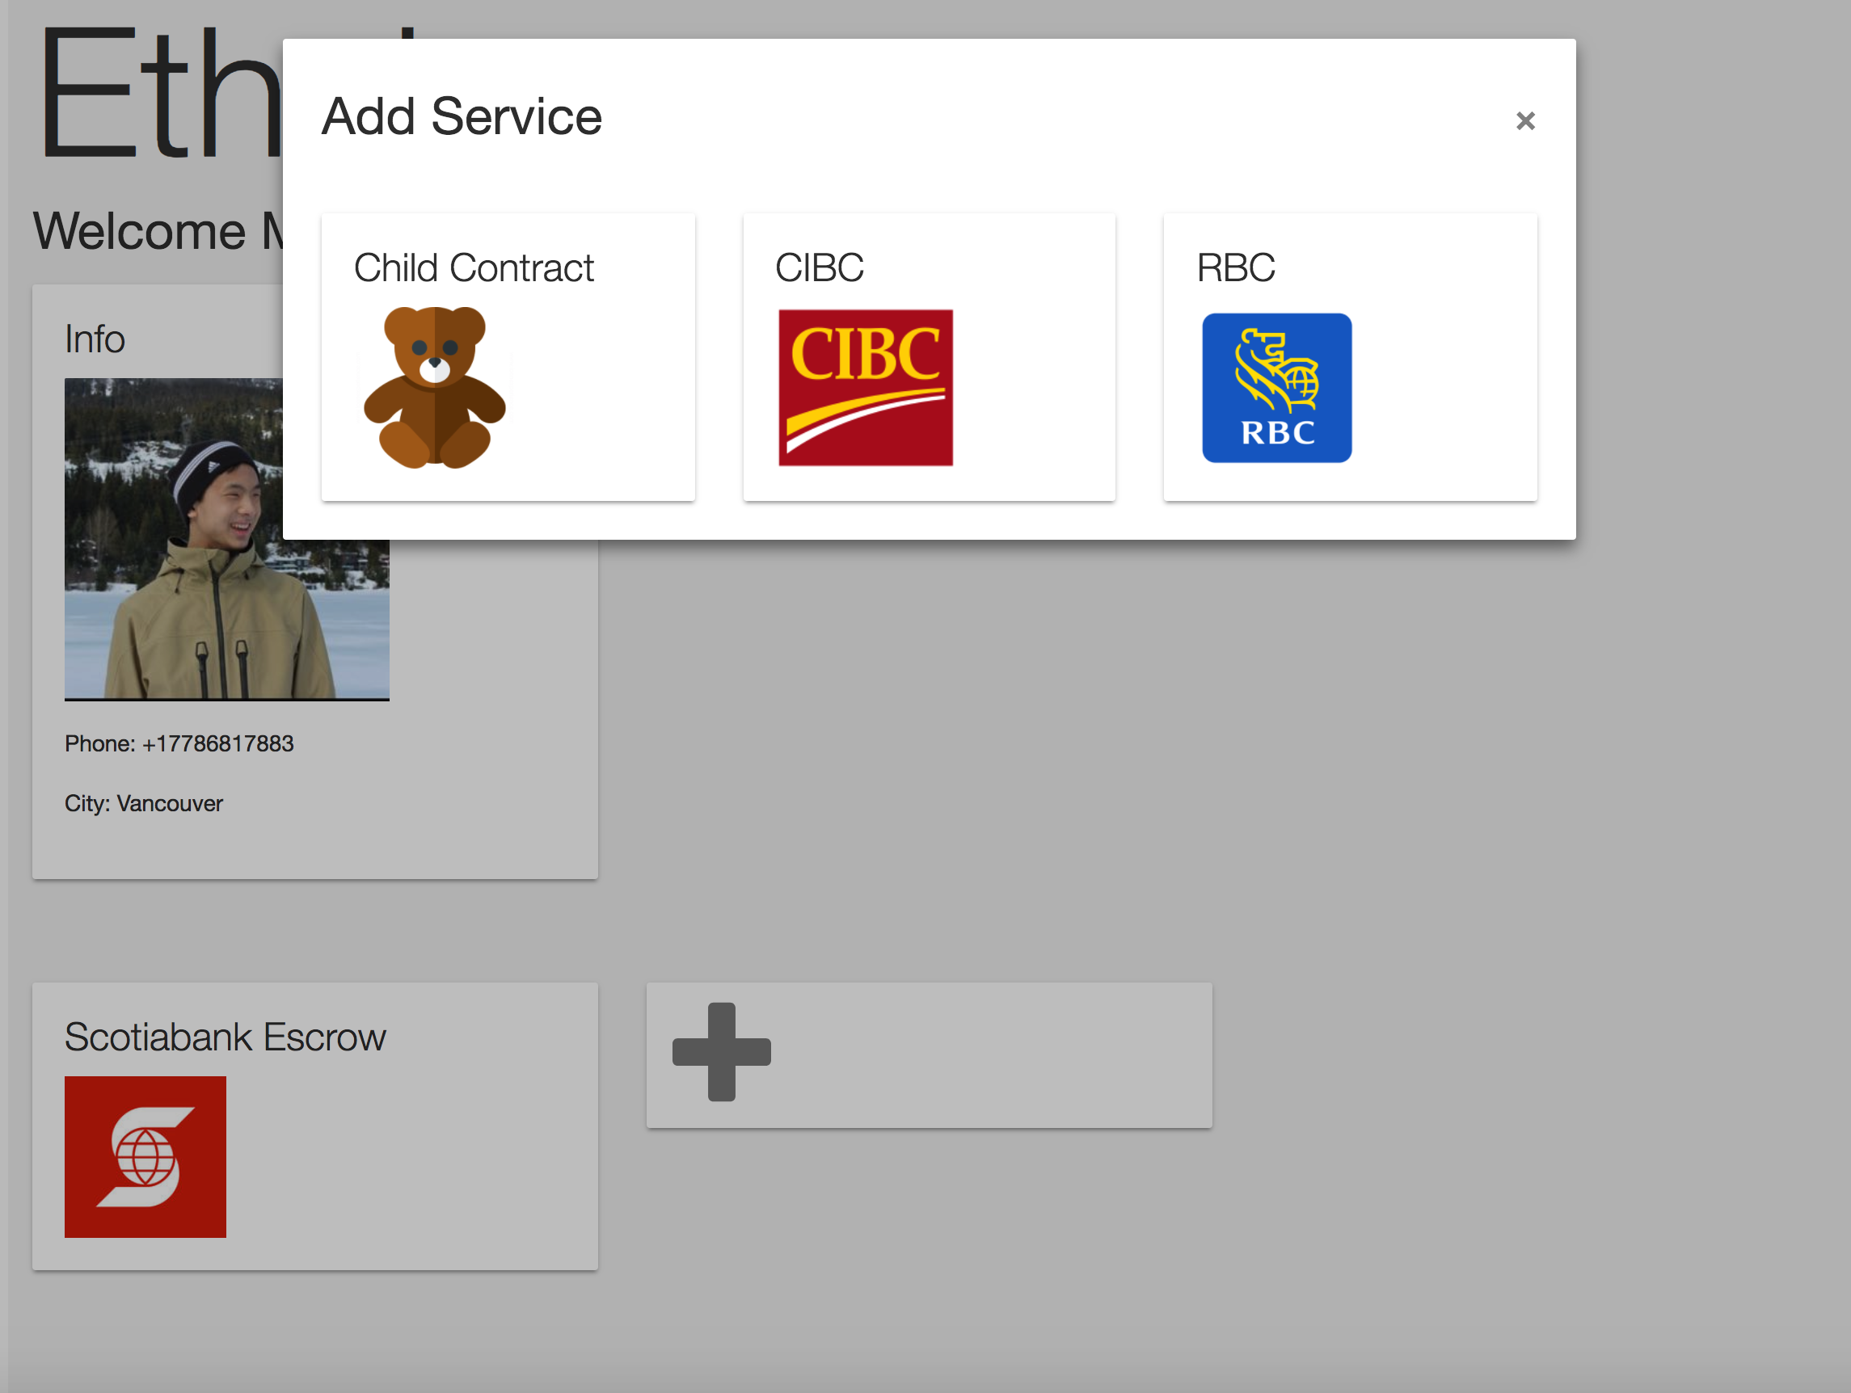
Task: Open the Scotiabank red globe logo
Action: (x=145, y=1156)
